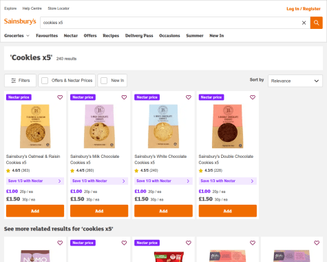Open the Nectar navigation item
327x262 pixels.
[71, 36]
